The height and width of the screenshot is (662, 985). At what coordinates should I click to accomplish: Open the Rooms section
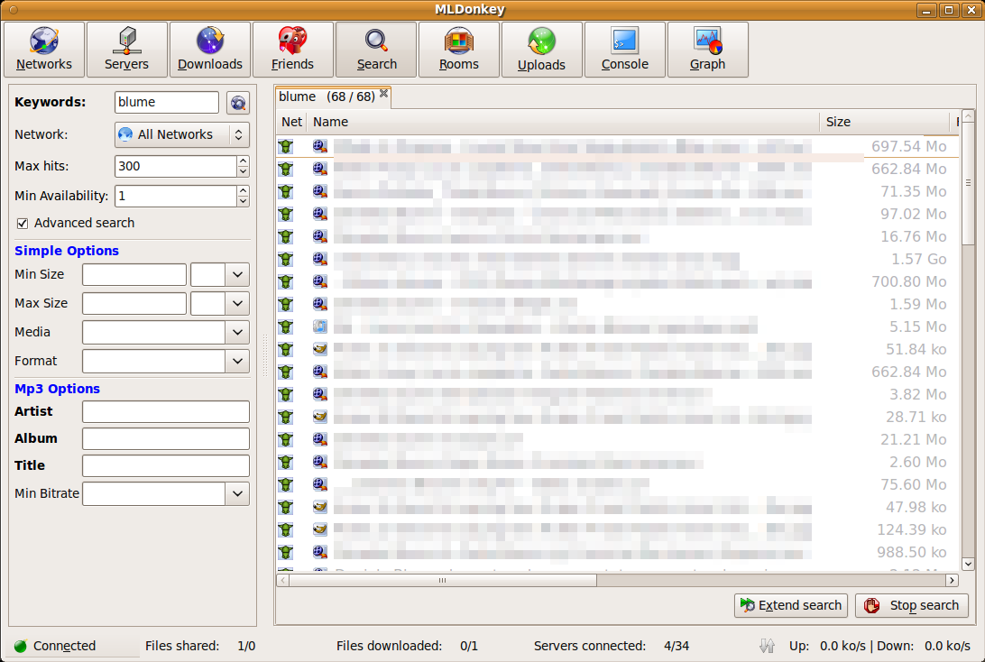point(459,50)
